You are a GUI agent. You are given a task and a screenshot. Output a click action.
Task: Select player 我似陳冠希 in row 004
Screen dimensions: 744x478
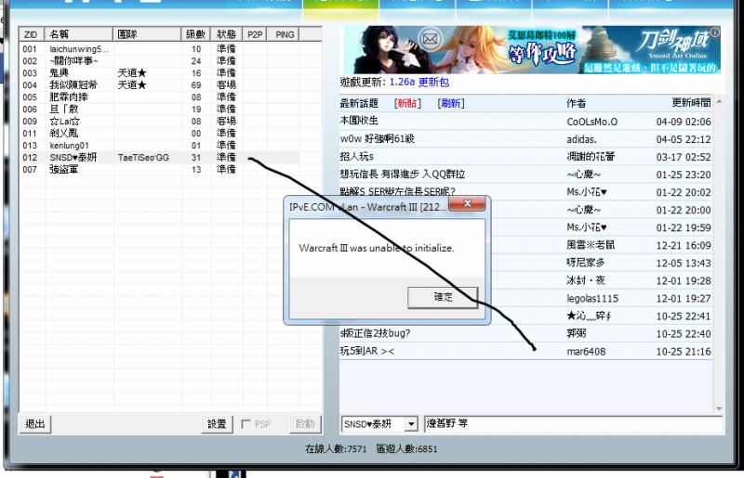pyautogui.click(x=159, y=84)
